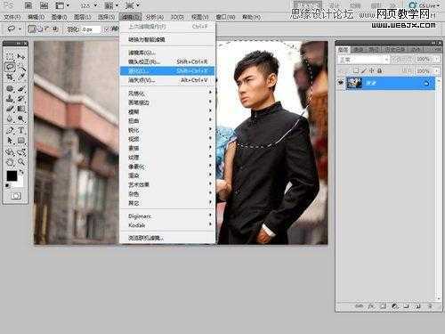Select the Zoom magnifier tool in toolbox
Screen dimensions: 445x334
point(21,162)
